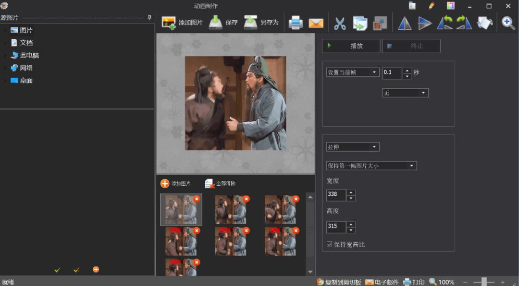Open the 拉伸 mode dropdown
519x286 pixels.
pos(353,147)
